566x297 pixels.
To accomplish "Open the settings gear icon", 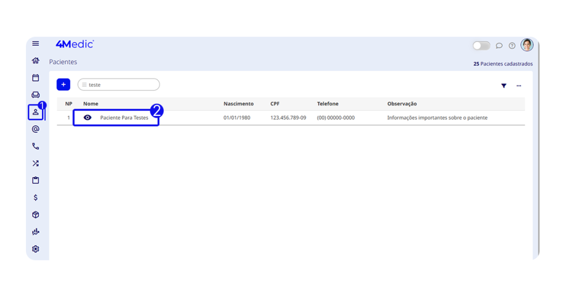I will click(35, 249).
